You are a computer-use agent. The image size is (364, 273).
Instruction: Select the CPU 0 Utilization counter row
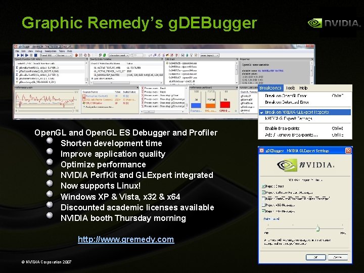[109, 103]
